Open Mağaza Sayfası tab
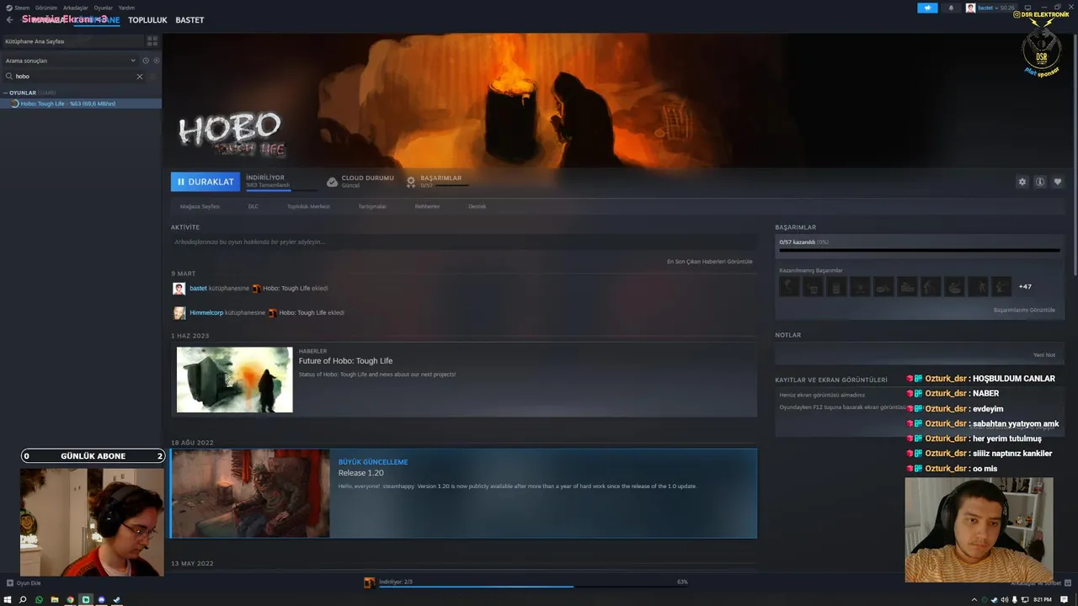This screenshot has width=1078, height=606. pos(200,206)
